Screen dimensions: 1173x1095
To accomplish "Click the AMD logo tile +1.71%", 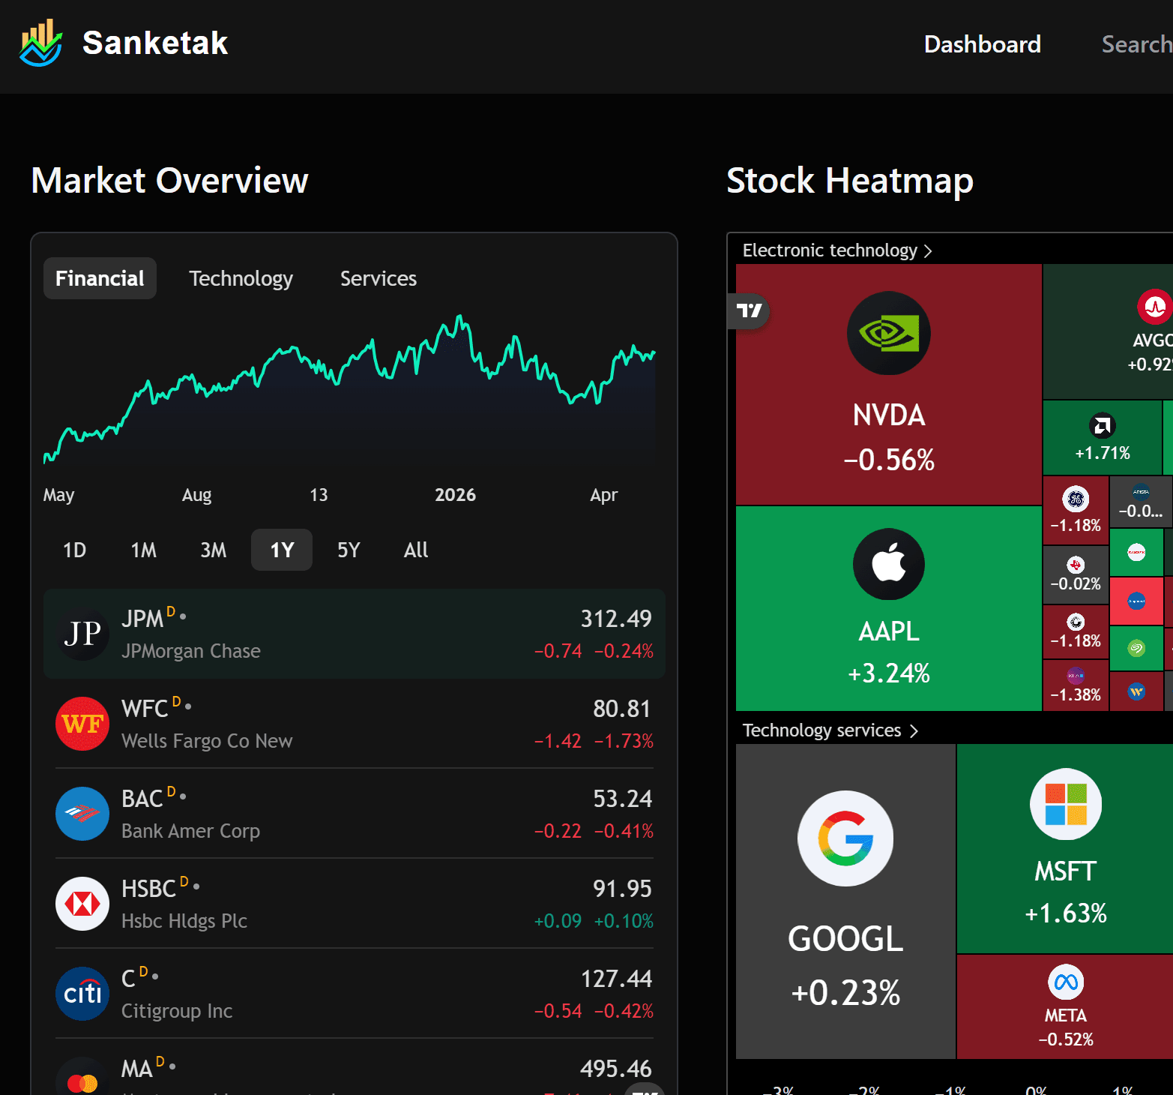I will [x=1103, y=426].
